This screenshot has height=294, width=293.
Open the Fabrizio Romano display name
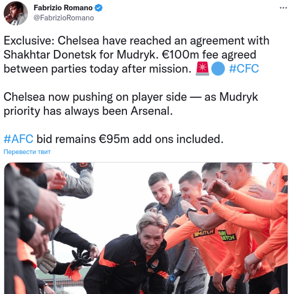(x=63, y=8)
